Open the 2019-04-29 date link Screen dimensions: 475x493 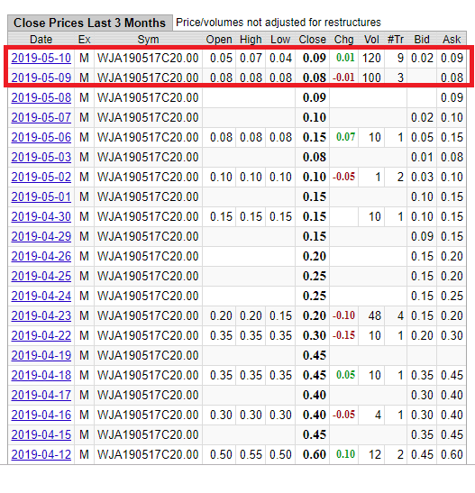click(41, 236)
